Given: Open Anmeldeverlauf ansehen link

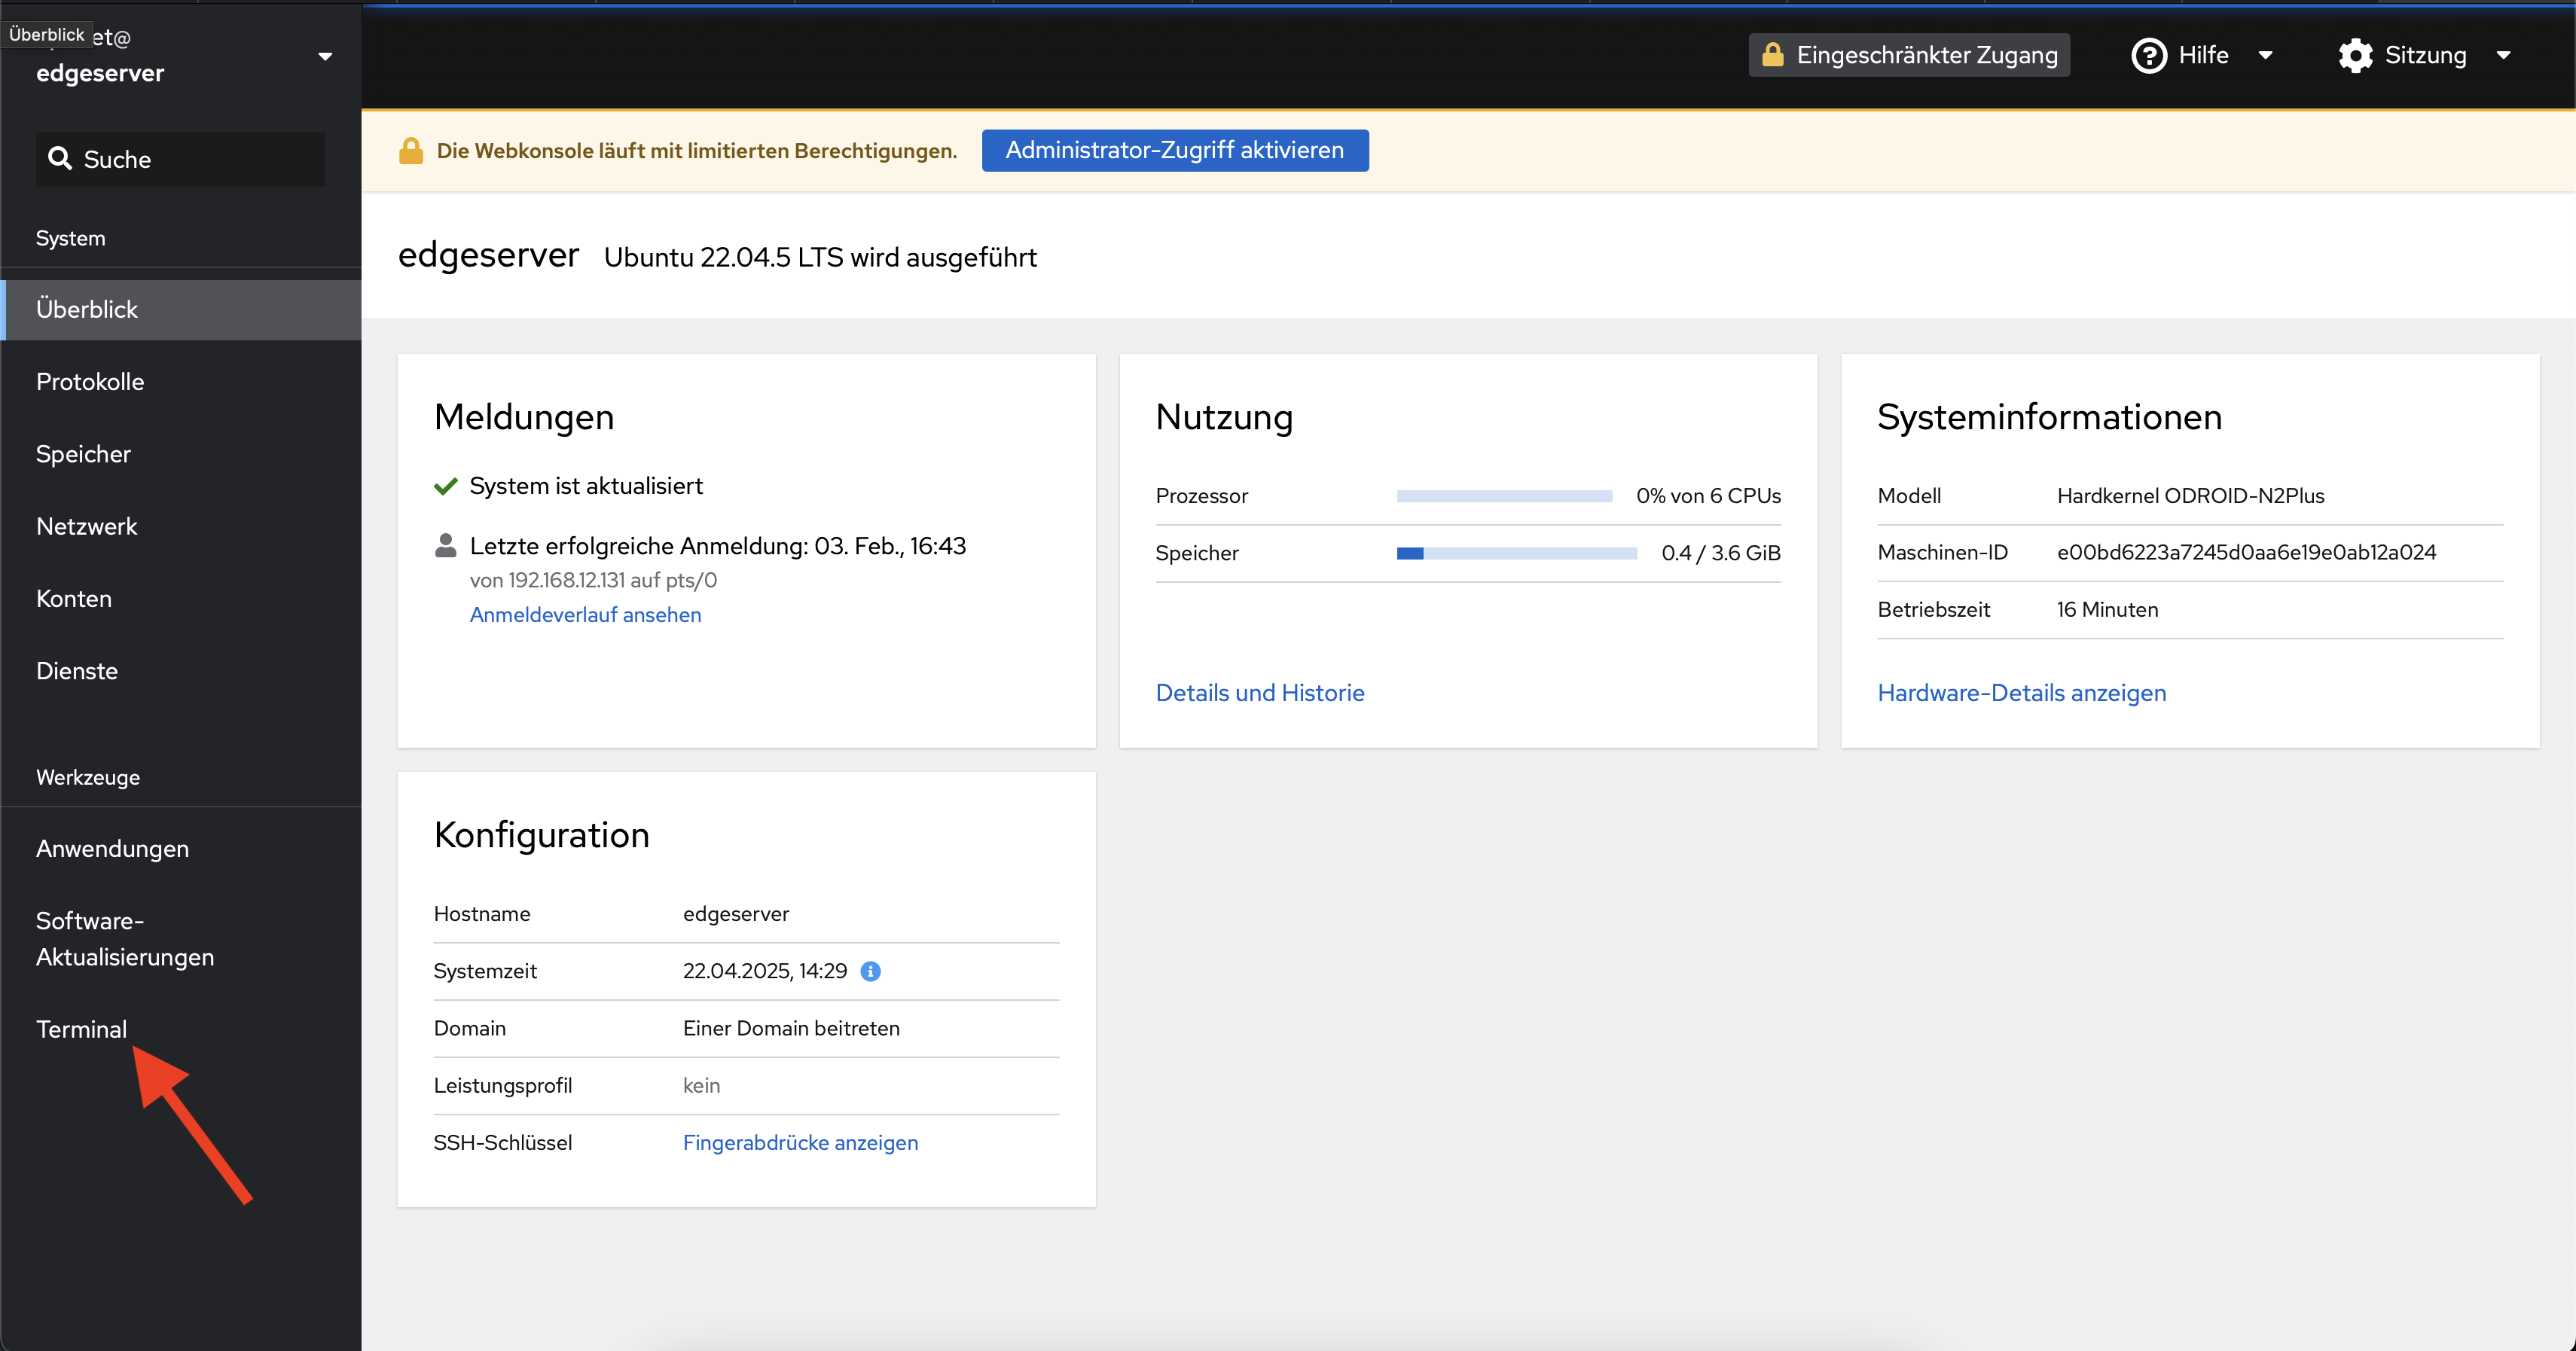Looking at the screenshot, I should pyautogui.click(x=585, y=615).
